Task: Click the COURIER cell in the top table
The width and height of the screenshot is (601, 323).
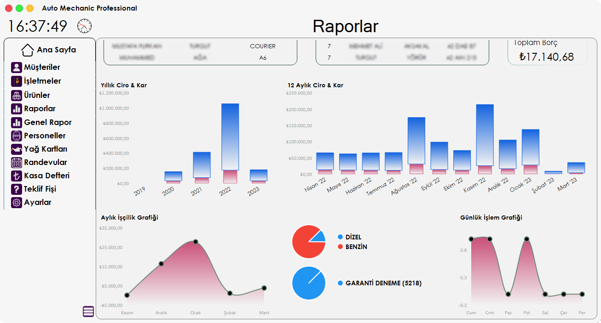Action: [x=263, y=46]
